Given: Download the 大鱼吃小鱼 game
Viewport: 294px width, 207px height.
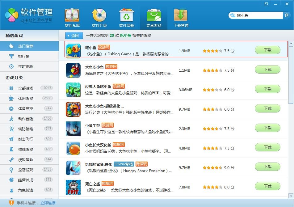Looking at the screenshot, I should coord(267,70).
